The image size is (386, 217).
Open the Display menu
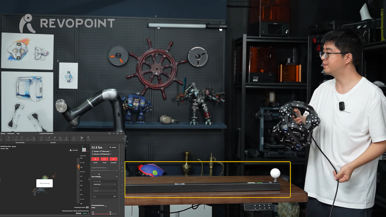(3, 134)
